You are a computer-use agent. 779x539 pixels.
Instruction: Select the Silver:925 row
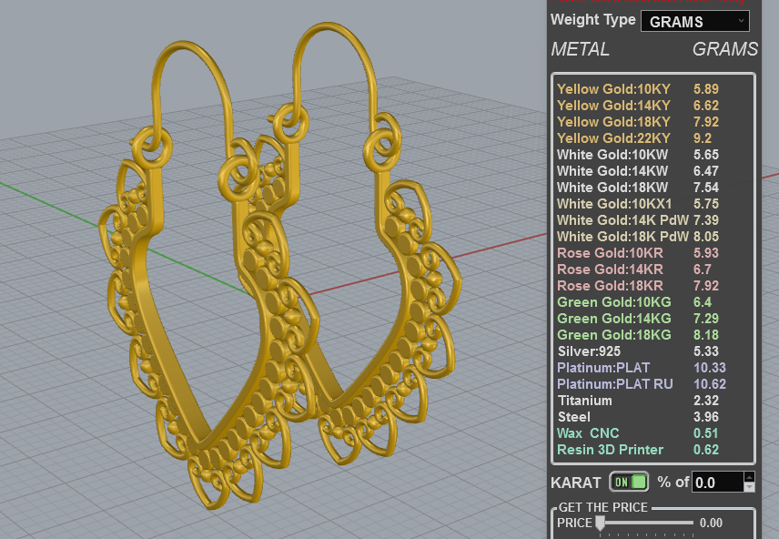coord(653,351)
